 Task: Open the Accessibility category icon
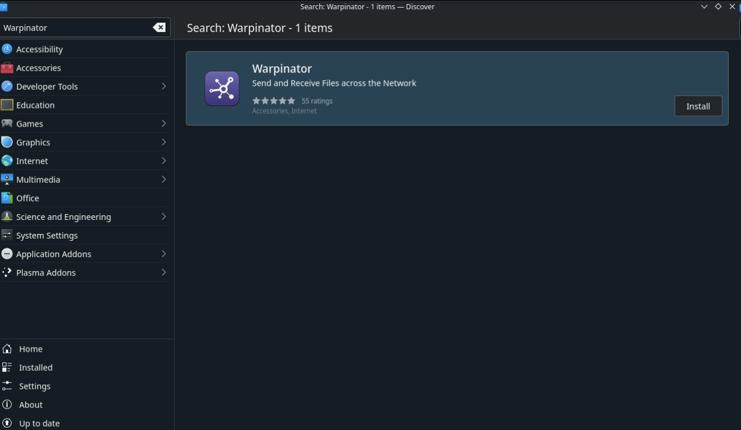tap(7, 49)
